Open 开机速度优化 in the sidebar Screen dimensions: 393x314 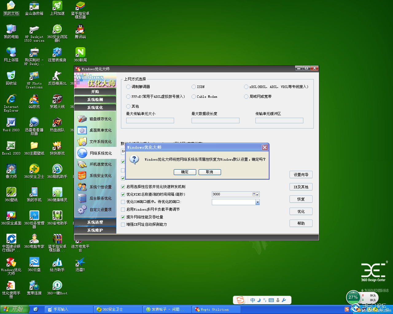point(95,164)
